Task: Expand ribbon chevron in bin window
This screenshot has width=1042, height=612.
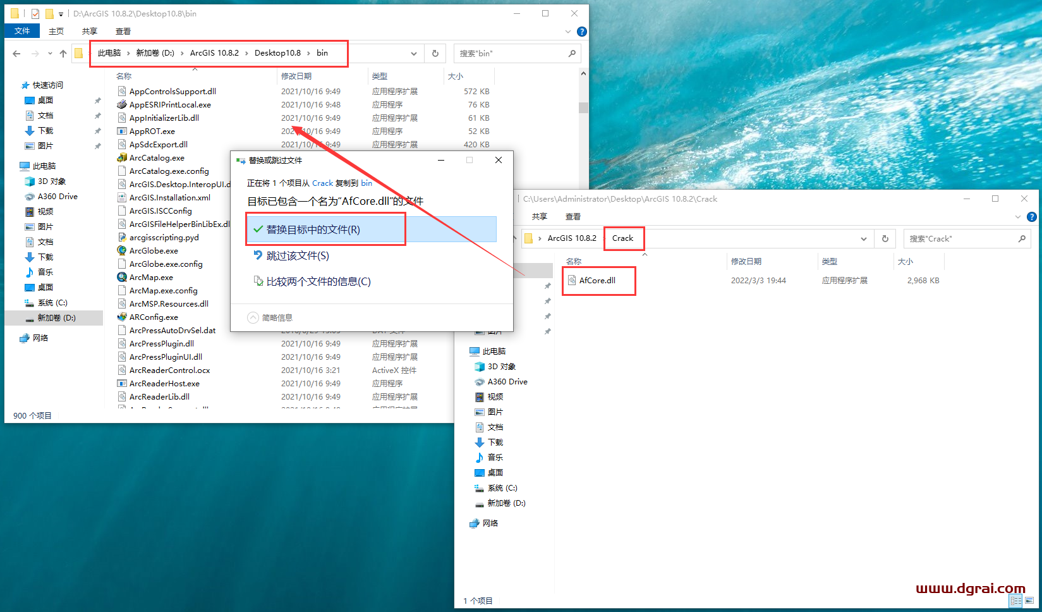Action: [568, 32]
